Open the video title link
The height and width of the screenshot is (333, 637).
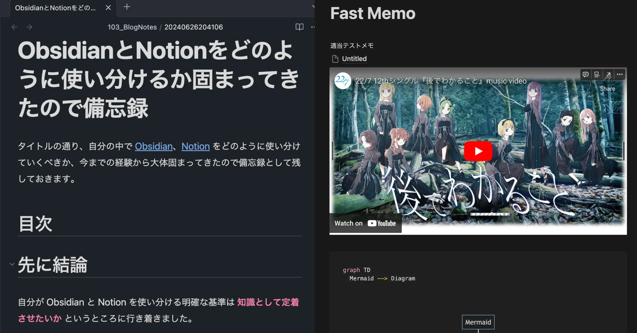(x=441, y=81)
